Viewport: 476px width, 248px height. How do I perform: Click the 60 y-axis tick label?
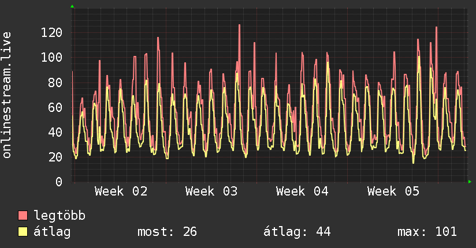click(x=55, y=107)
